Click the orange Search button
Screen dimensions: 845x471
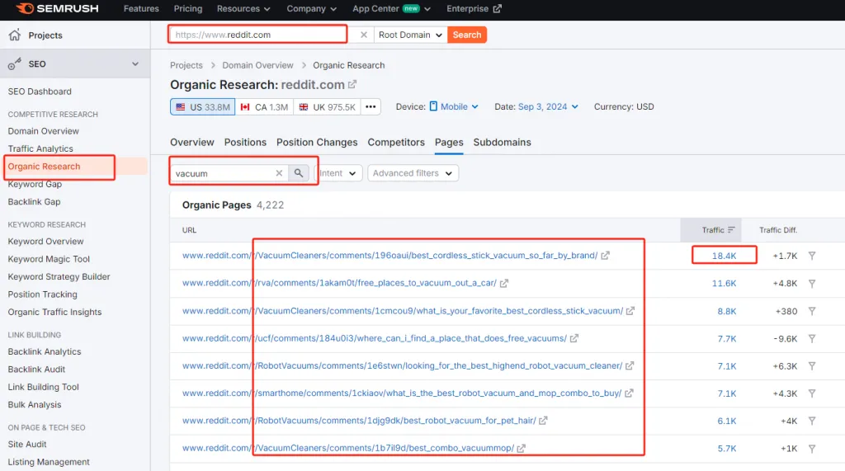tap(467, 35)
